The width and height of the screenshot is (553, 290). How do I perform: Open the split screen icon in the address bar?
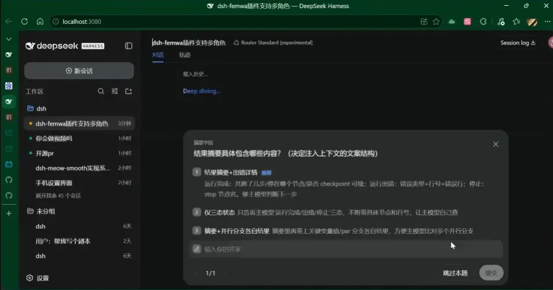click(424, 21)
